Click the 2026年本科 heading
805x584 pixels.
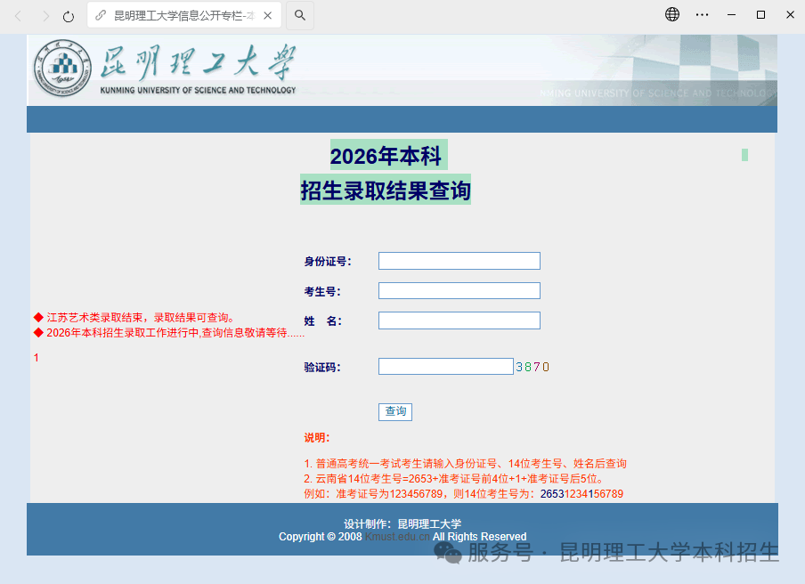click(386, 156)
